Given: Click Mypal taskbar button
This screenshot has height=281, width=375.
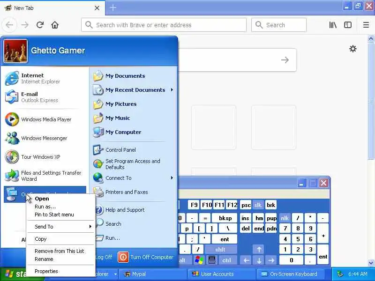Looking at the screenshot, I should (x=154, y=274).
